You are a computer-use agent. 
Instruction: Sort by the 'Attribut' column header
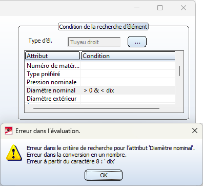(x=52, y=56)
